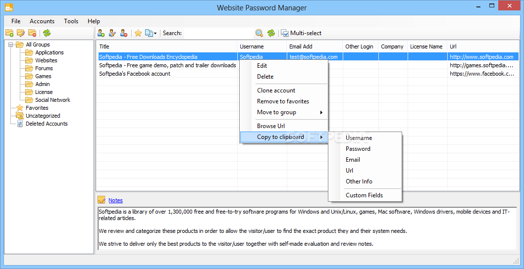
Task: Select the Admin group
Action: (43, 84)
